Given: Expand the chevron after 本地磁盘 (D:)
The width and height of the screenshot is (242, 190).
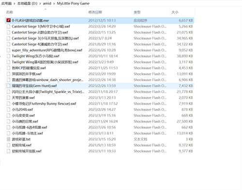Looking at the screenshot, I should point(40,3).
